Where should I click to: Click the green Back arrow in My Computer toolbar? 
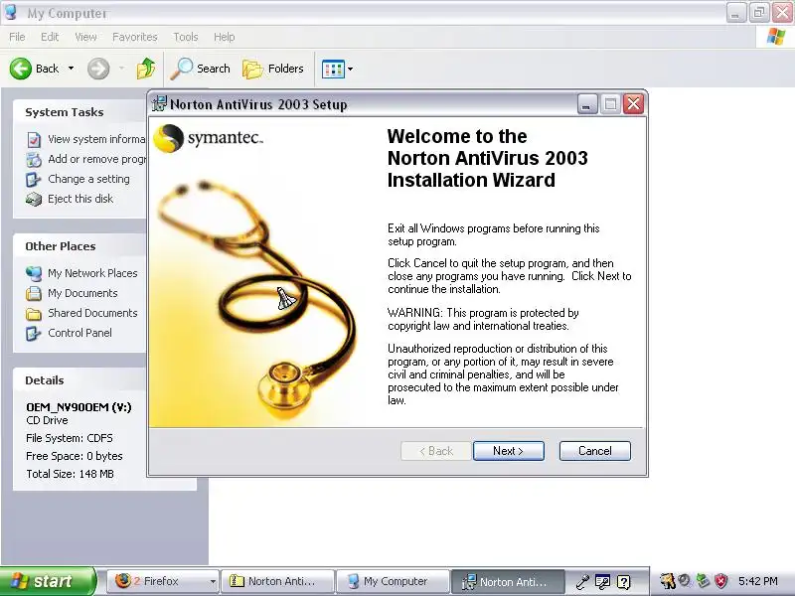(21, 69)
